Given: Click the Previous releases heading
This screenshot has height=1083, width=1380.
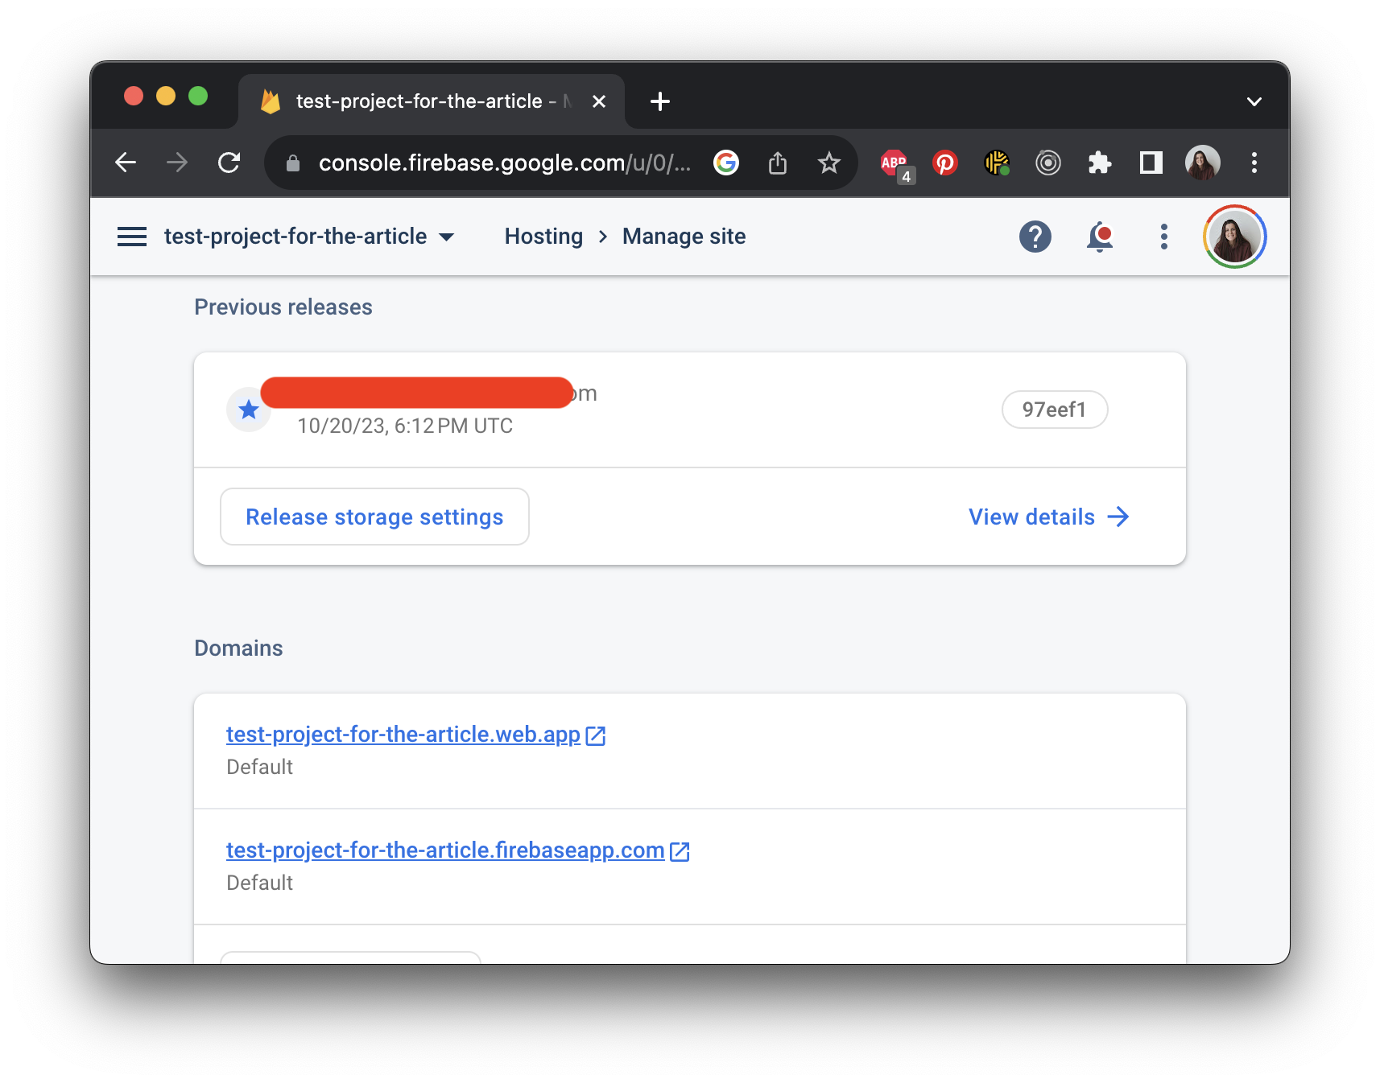Looking at the screenshot, I should click(283, 307).
